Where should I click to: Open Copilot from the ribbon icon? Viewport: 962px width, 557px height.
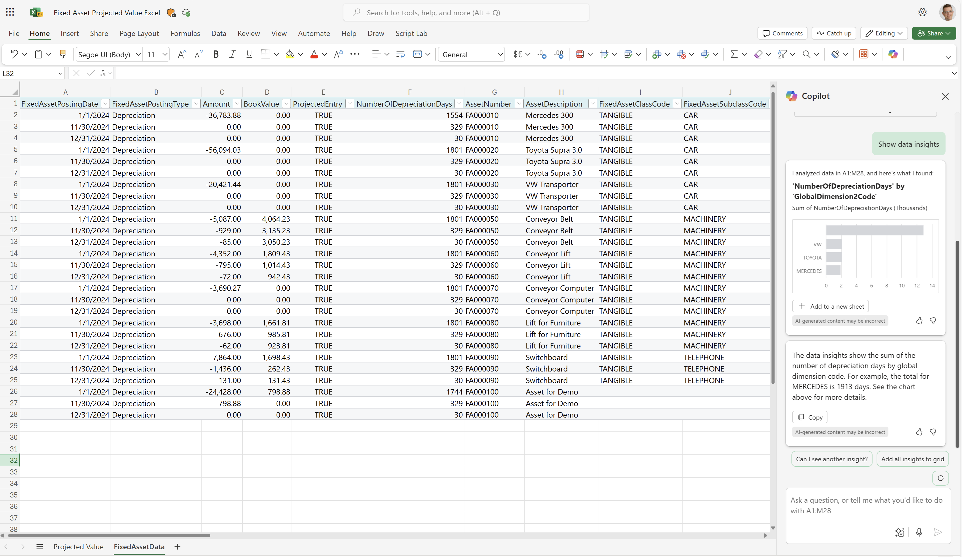(x=893, y=54)
